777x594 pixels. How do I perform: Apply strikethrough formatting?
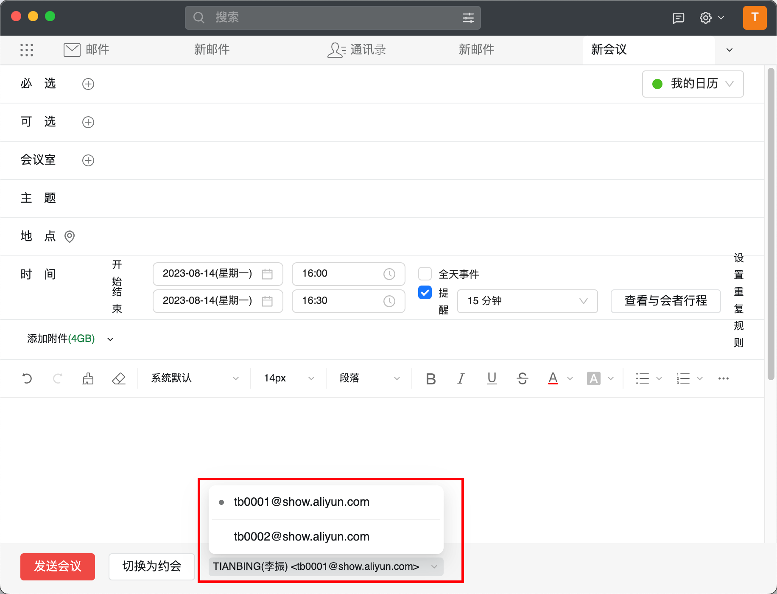click(522, 378)
